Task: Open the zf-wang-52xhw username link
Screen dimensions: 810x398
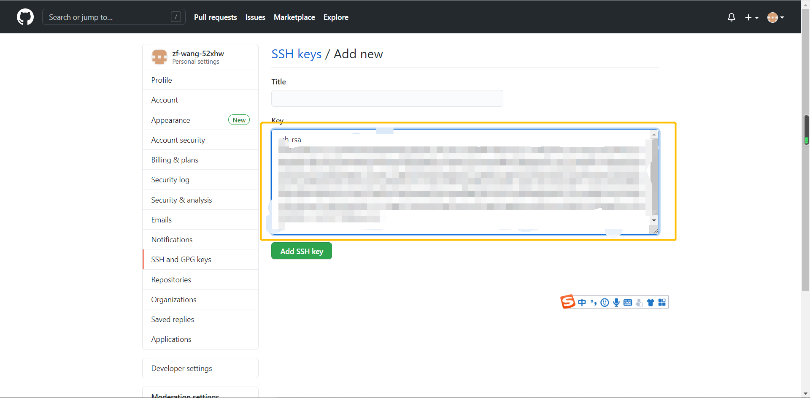Action: tap(198, 54)
